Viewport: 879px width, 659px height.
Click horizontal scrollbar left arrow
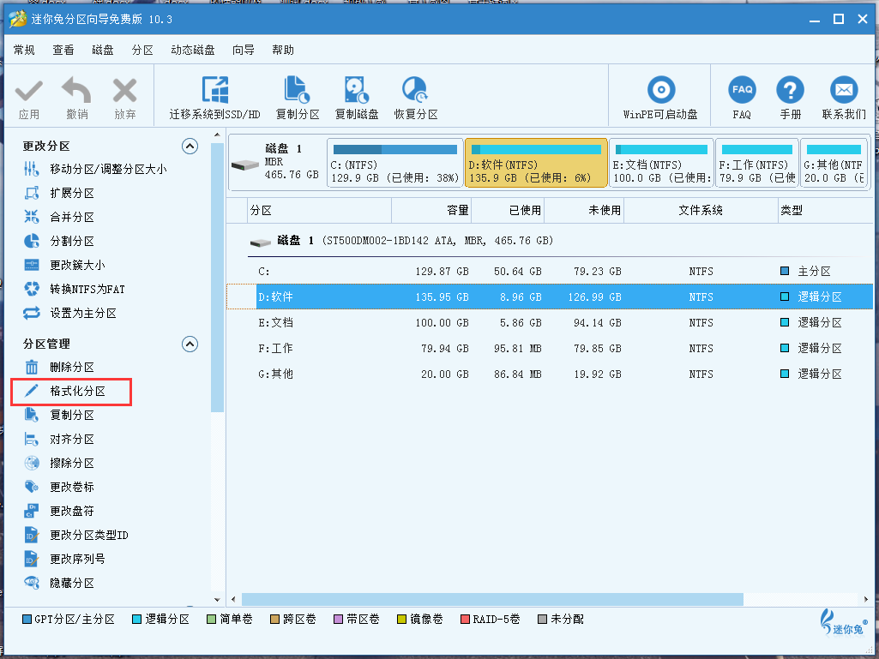(x=234, y=600)
